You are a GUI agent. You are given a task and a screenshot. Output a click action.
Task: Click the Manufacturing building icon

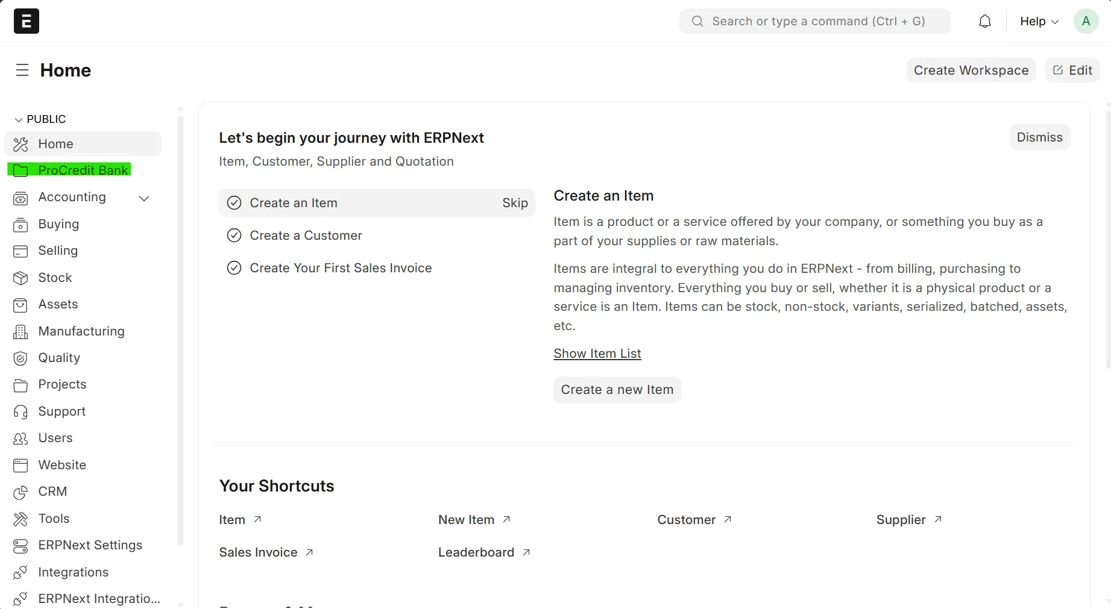[x=20, y=331]
